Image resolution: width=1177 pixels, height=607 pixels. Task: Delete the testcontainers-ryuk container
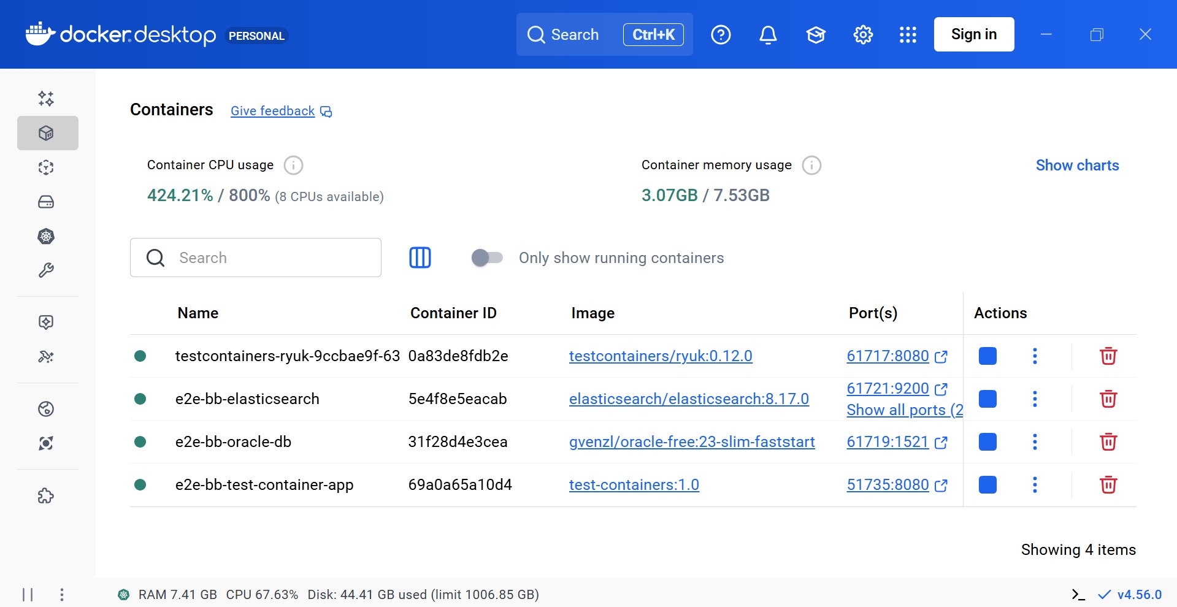(x=1108, y=356)
